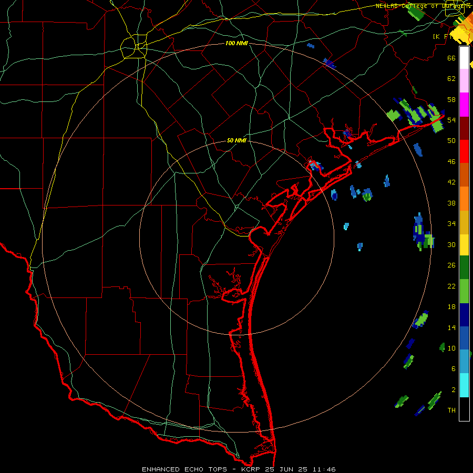Pick the dark green legend swatch
This screenshot has width=473, height=473.
(464, 268)
